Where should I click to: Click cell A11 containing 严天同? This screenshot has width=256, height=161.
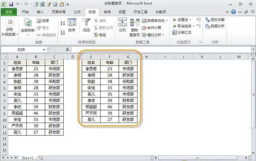17,126
